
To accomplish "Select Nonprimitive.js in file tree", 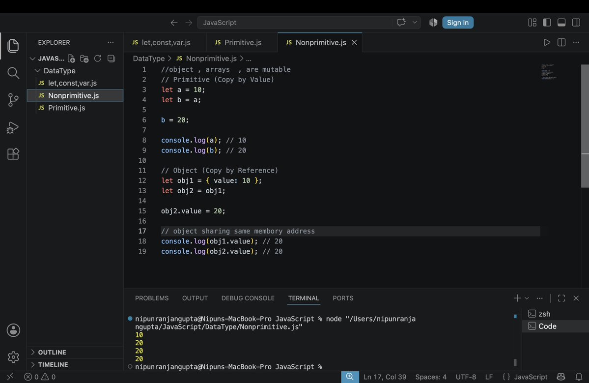I will (75, 95).
